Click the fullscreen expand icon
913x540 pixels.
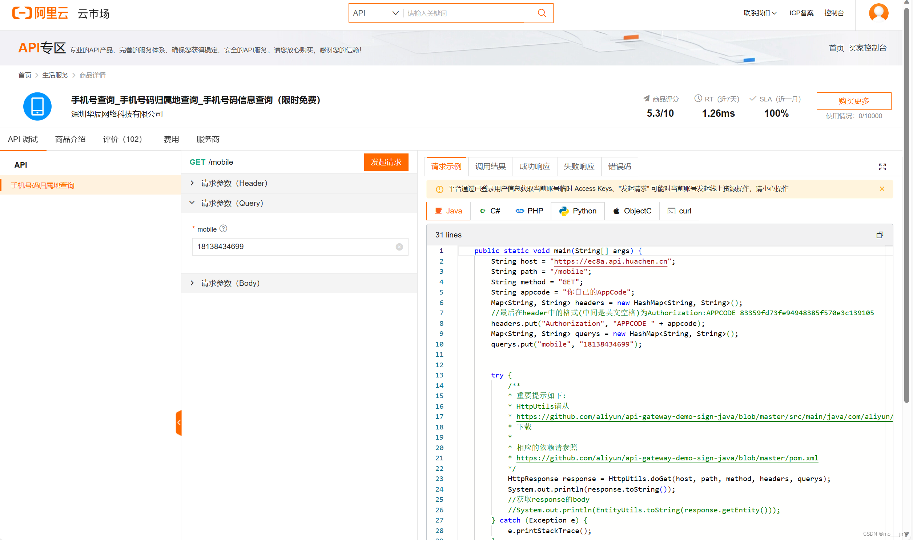pos(882,167)
